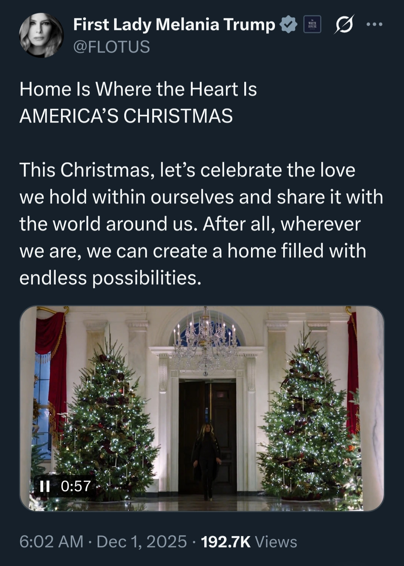View the 192.7K Views count
Viewport: 404px width, 566px height.
249,542
